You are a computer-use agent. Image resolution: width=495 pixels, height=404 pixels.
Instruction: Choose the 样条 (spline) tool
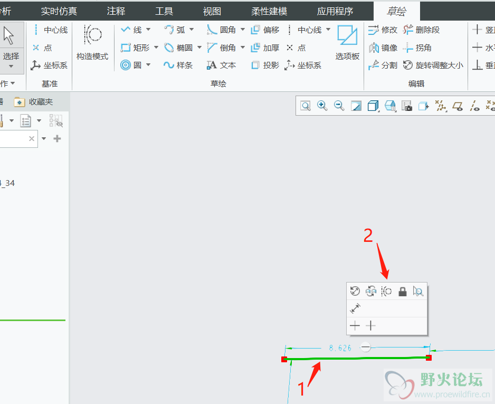click(x=178, y=65)
